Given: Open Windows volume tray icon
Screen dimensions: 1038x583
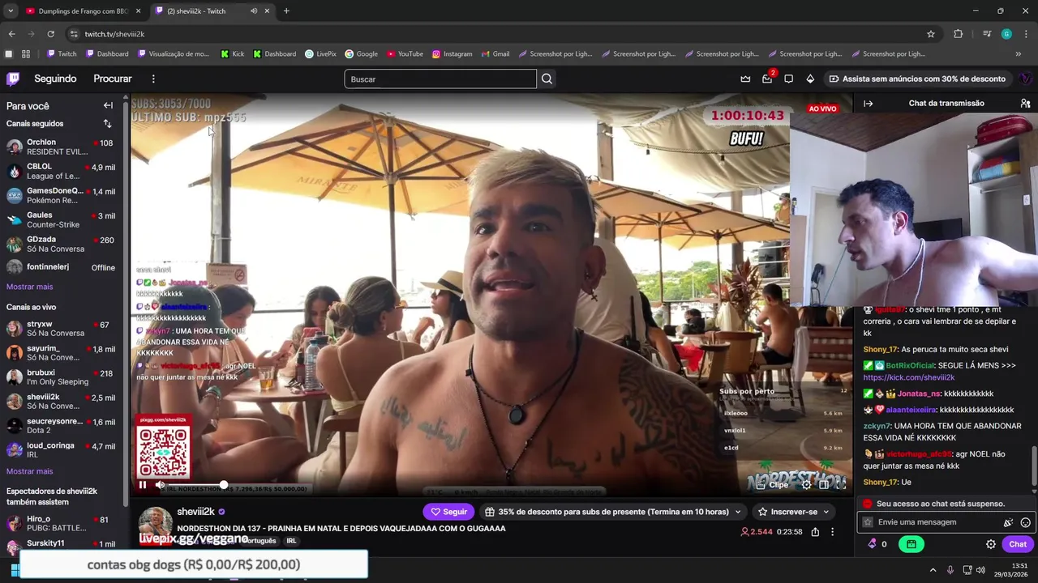Looking at the screenshot, I should click(x=980, y=569).
